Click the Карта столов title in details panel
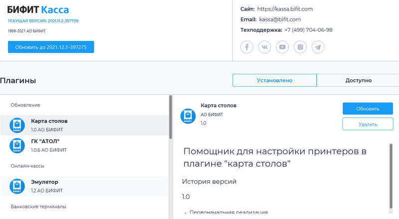The width and height of the screenshot is (399, 219). click(x=218, y=105)
